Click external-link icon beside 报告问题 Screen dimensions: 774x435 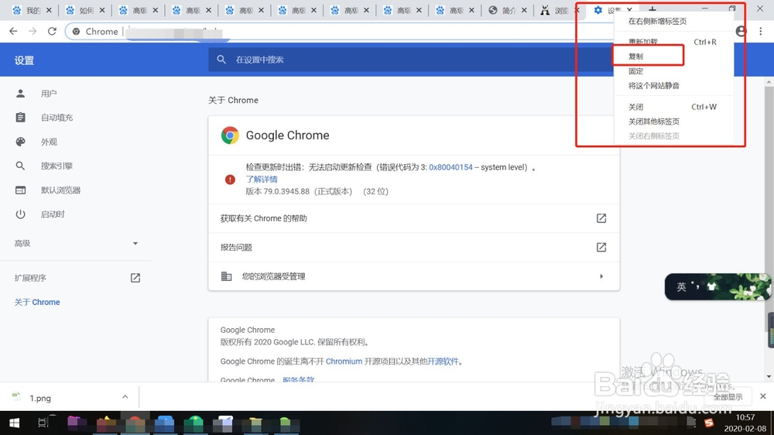coord(601,248)
